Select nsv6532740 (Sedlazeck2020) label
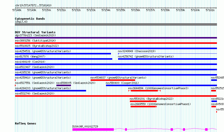This screenshot has height=132, width=224. (x=35, y=93)
